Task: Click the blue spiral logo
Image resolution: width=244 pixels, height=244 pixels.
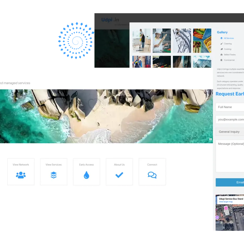Action: 75,40
